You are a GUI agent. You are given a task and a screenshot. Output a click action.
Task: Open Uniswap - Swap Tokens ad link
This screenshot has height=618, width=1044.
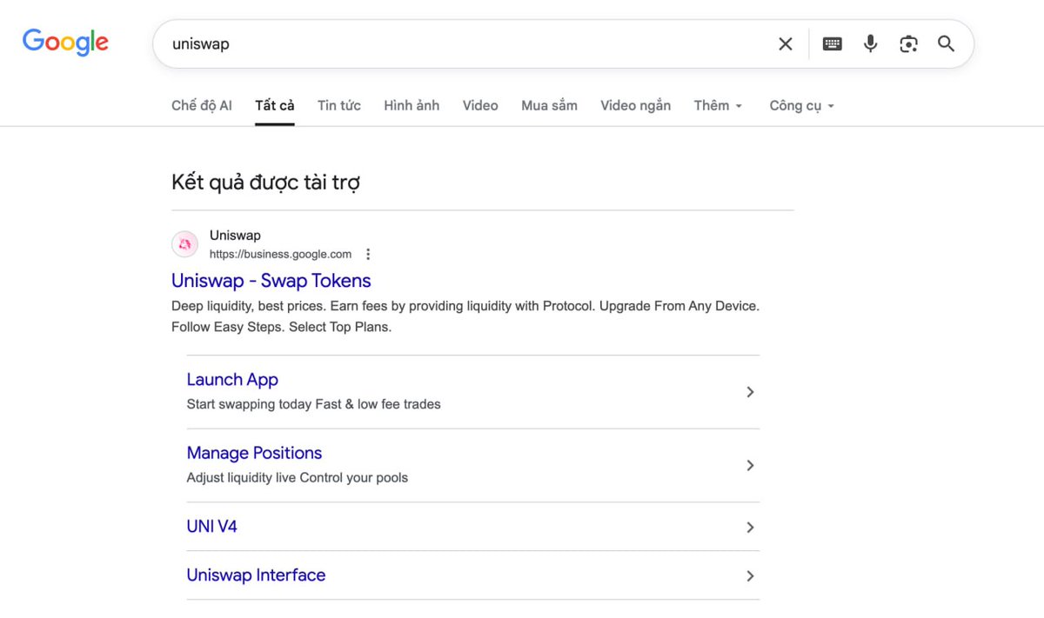271,281
